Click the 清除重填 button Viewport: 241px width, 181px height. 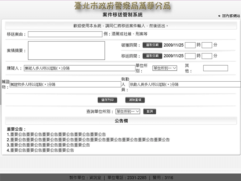click(135, 100)
